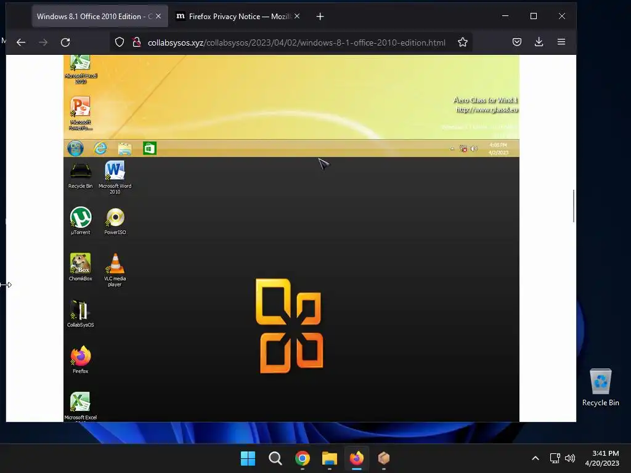This screenshot has width=631, height=473.
Task: Close the Firefox Privacy Notice tab
Action: pos(297,16)
